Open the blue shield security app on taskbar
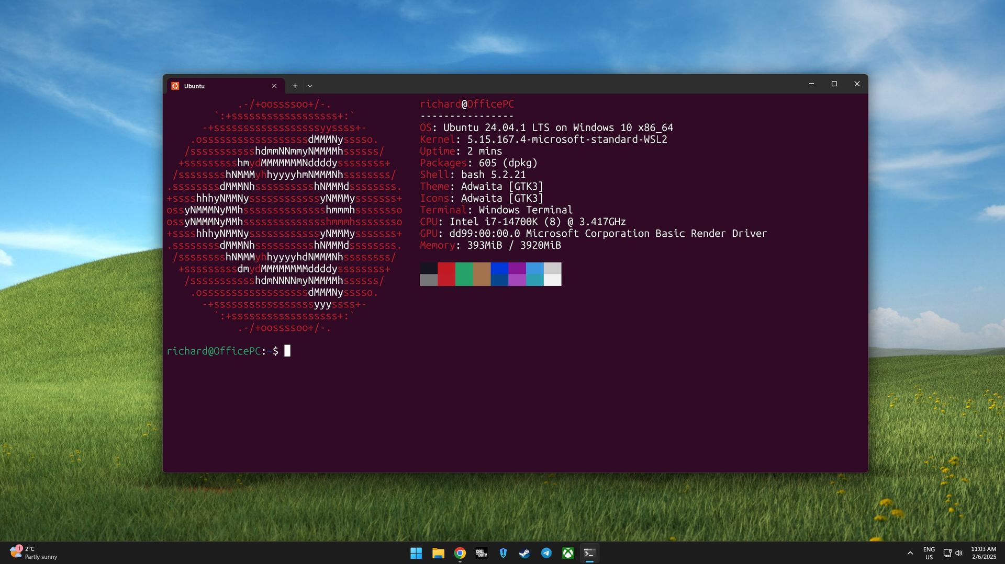 click(503, 553)
